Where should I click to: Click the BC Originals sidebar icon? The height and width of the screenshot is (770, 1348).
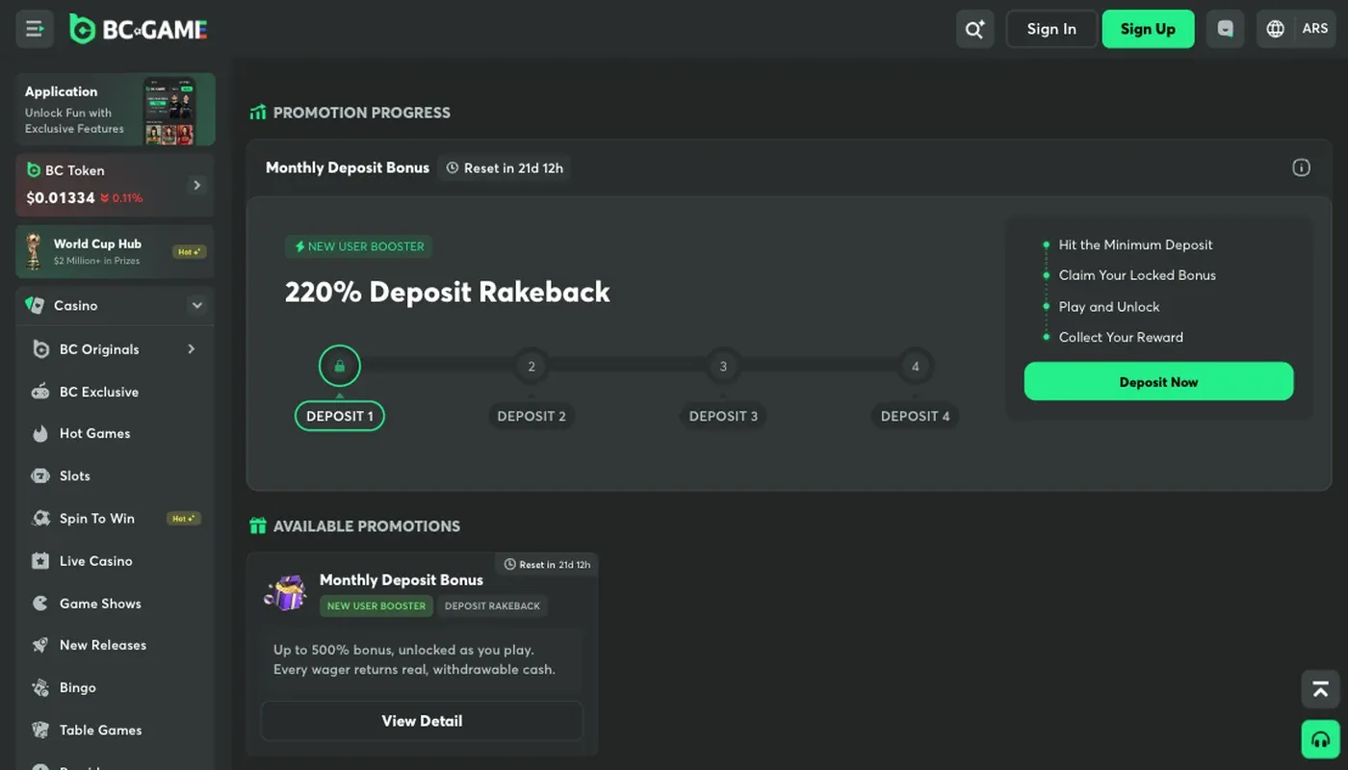point(40,349)
